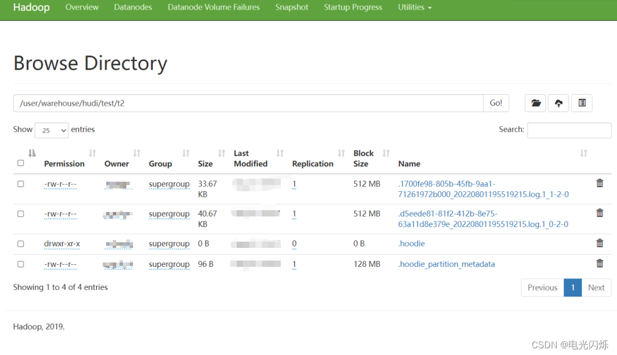The image size is (617, 355).
Task: Go to Startup Progress
Action: 353,7
